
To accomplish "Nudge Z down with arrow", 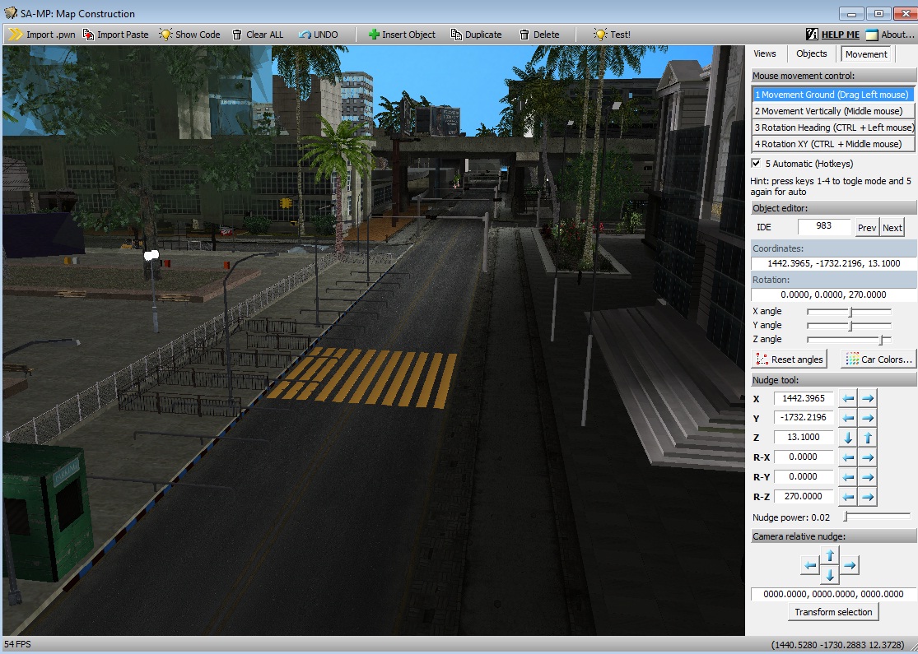I will pos(848,438).
